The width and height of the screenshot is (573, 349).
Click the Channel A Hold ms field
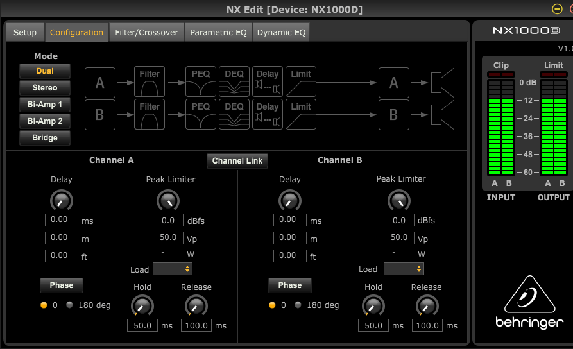pyautogui.click(x=142, y=325)
